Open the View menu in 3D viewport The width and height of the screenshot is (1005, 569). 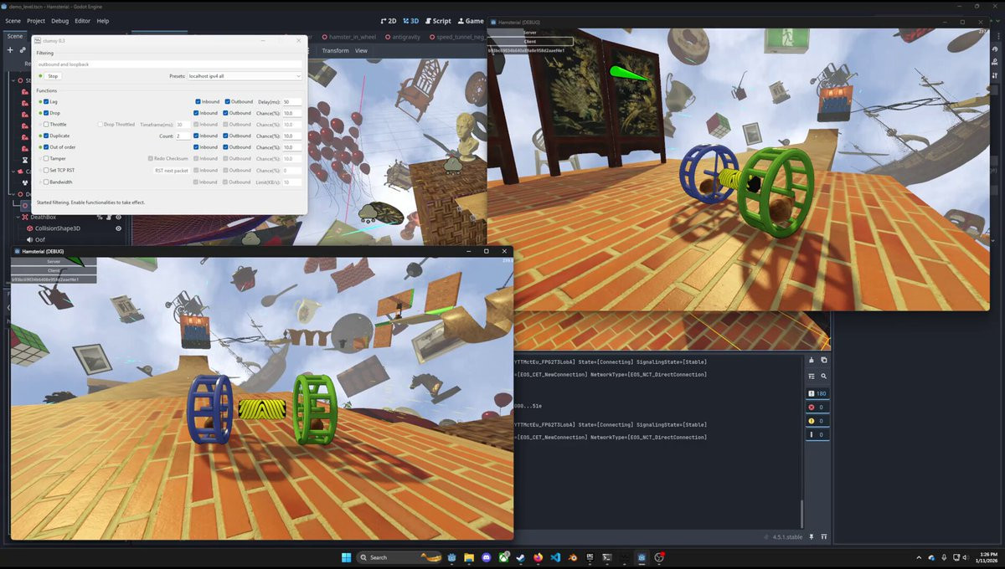(361, 51)
